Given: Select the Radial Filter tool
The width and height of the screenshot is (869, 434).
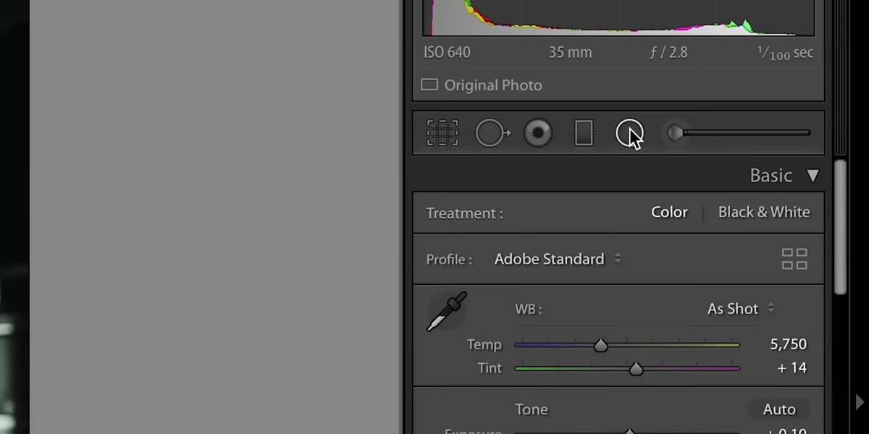Looking at the screenshot, I should (629, 133).
